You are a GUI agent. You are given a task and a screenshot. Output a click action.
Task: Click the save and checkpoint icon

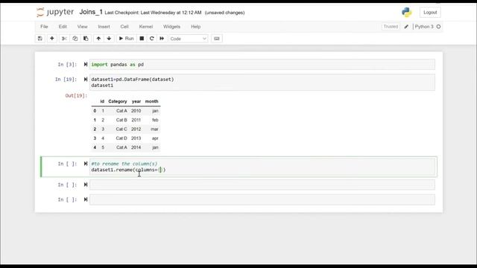point(40,39)
